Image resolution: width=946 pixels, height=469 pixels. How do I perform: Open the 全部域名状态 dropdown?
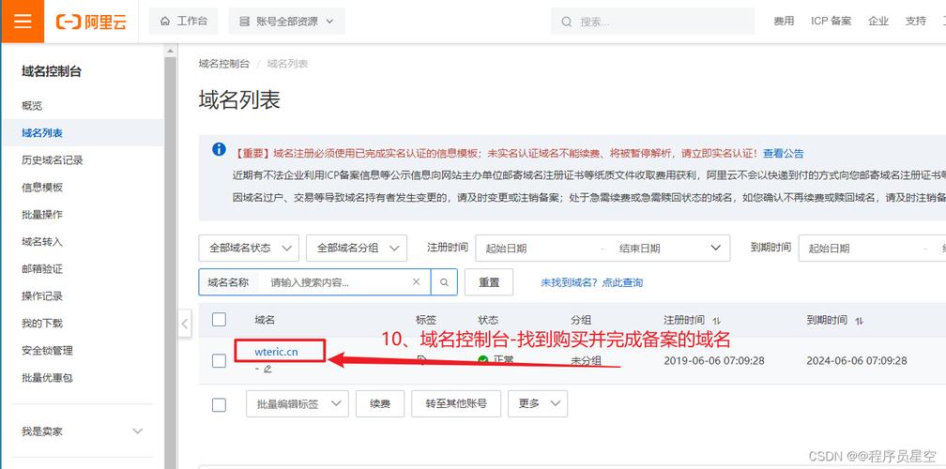249,248
